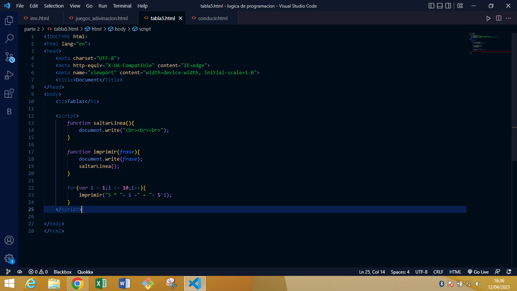Start Go Live server
The height and width of the screenshot is (291, 517).
click(x=478, y=272)
